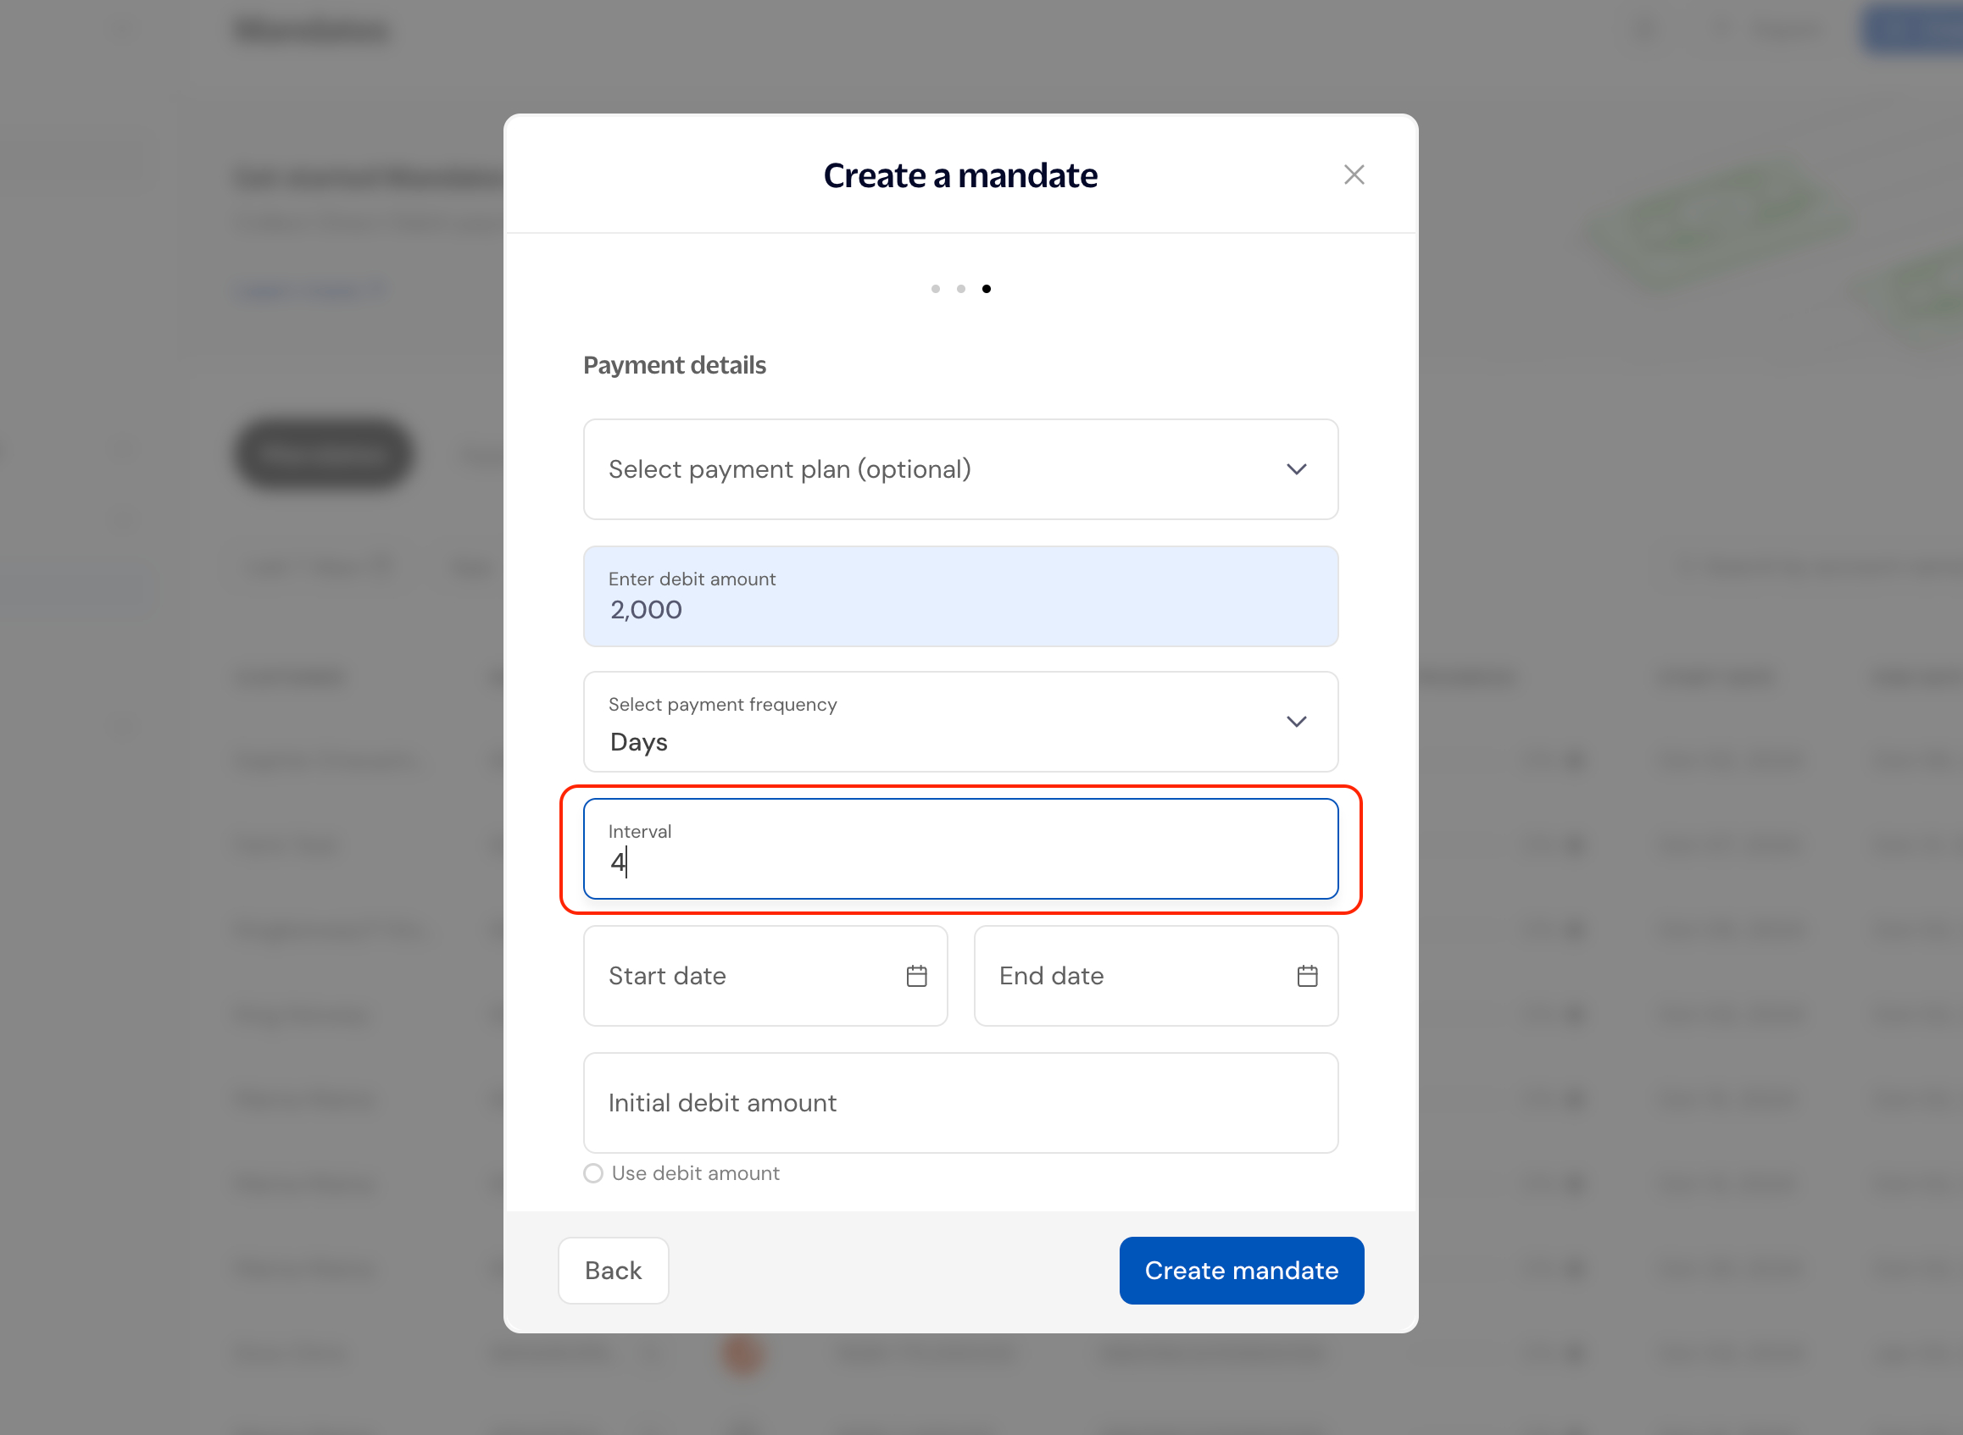Go to first step indicator dot
The image size is (1963, 1435).
click(935, 288)
